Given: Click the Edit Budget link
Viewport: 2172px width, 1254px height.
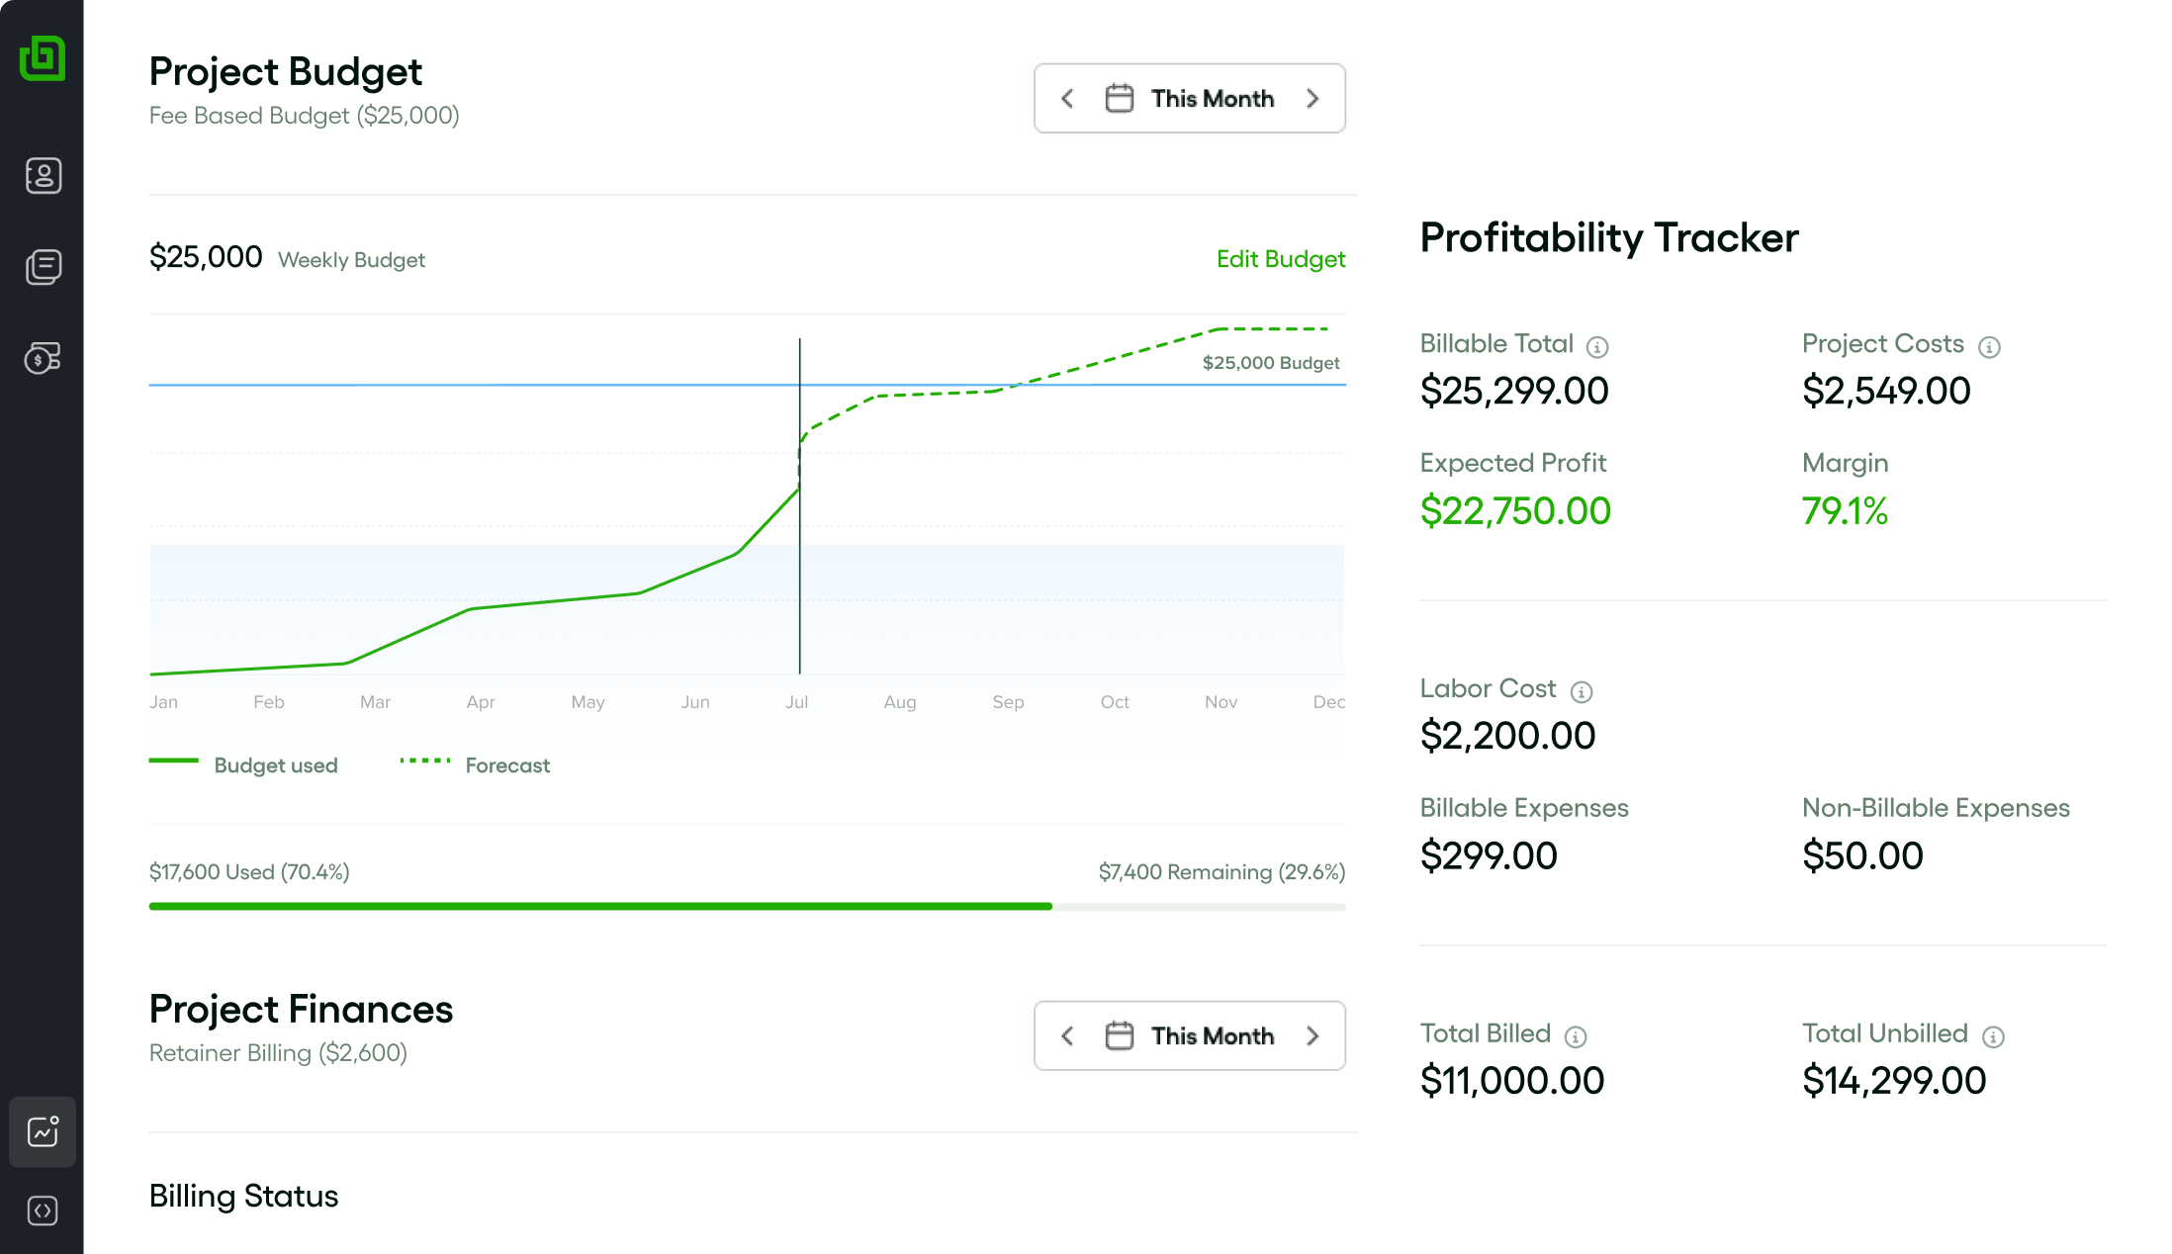Looking at the screenshot, I should pos(1280,259).
